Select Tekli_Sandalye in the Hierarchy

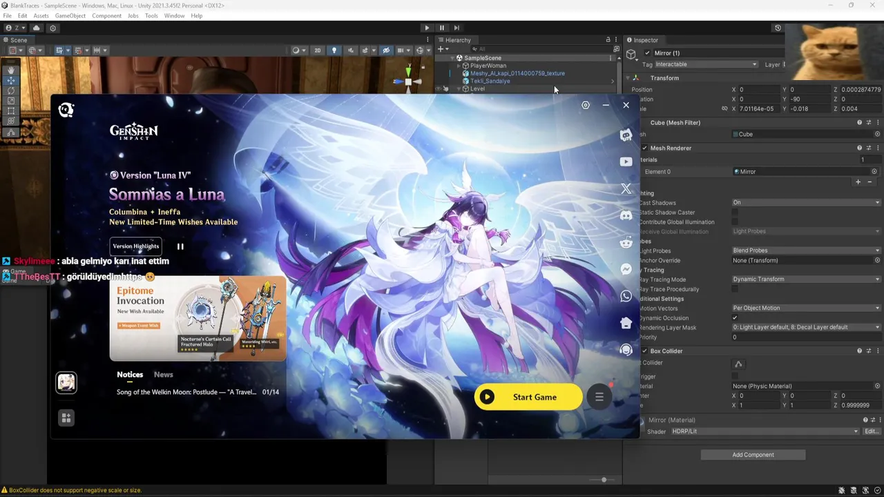click(x=490, y=81)
